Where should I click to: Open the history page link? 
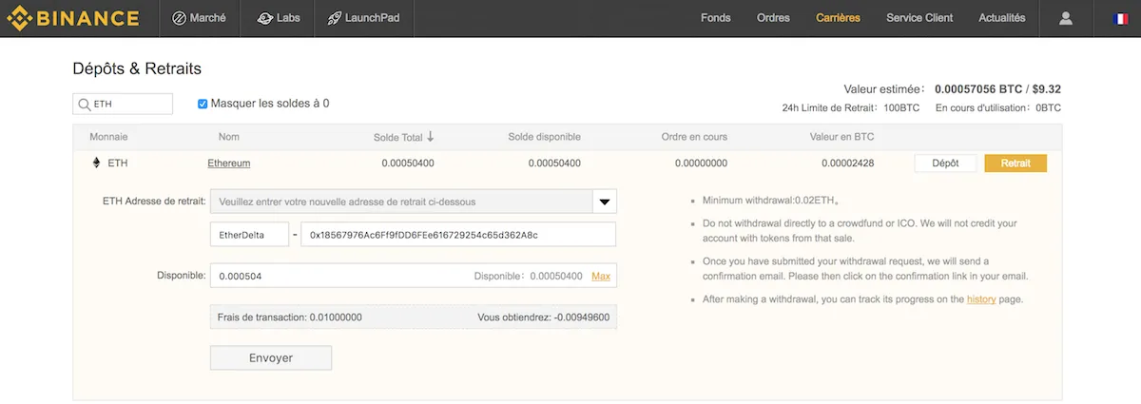(982, 299)
